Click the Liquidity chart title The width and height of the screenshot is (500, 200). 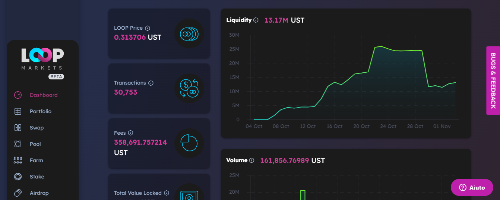pos(239,20)
